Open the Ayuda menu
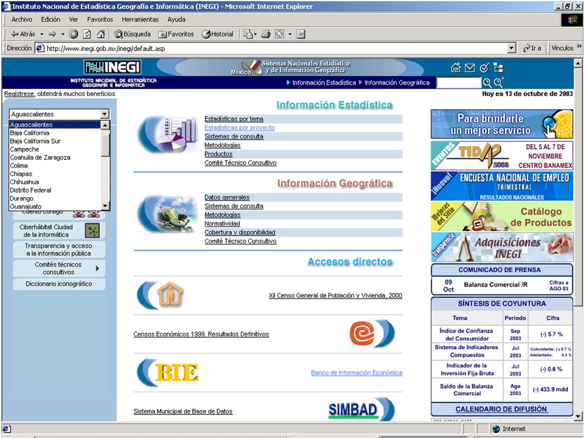 pyautogui.click(x=176, y=19)
